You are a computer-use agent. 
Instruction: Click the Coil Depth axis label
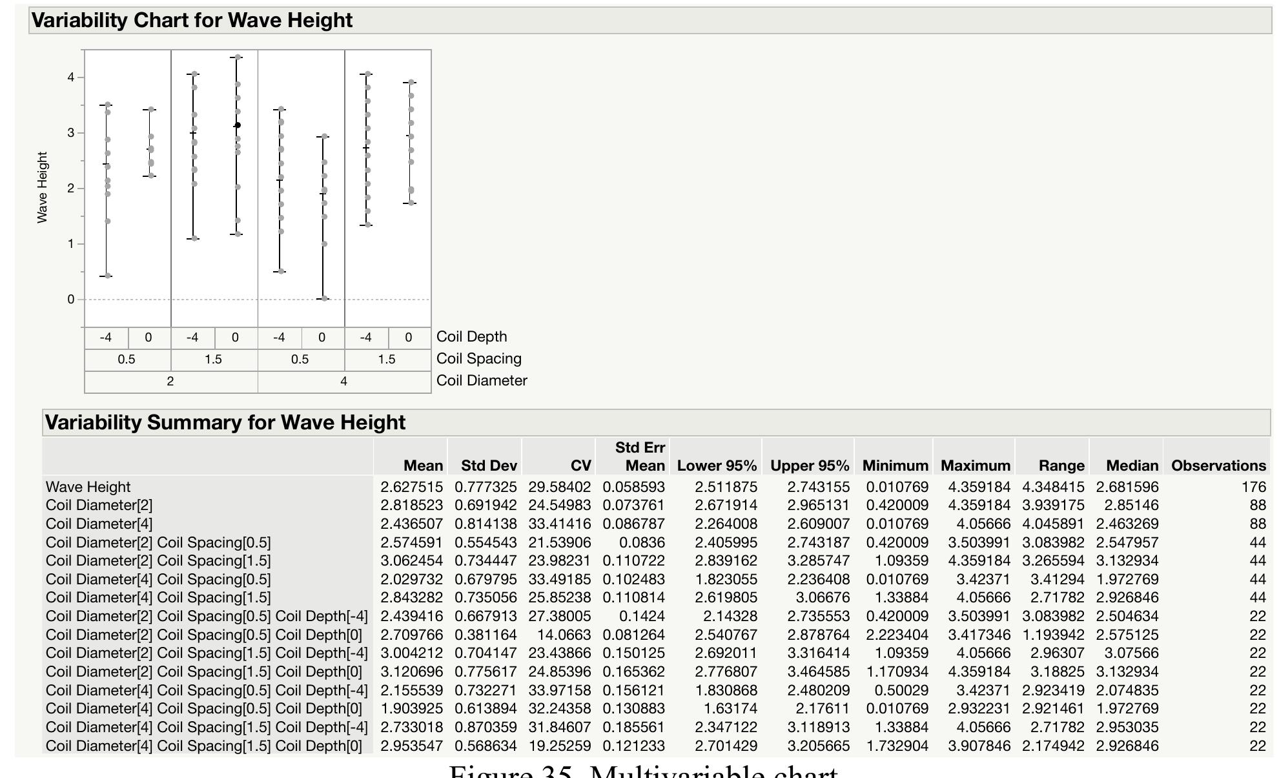(x=472, y=336)
